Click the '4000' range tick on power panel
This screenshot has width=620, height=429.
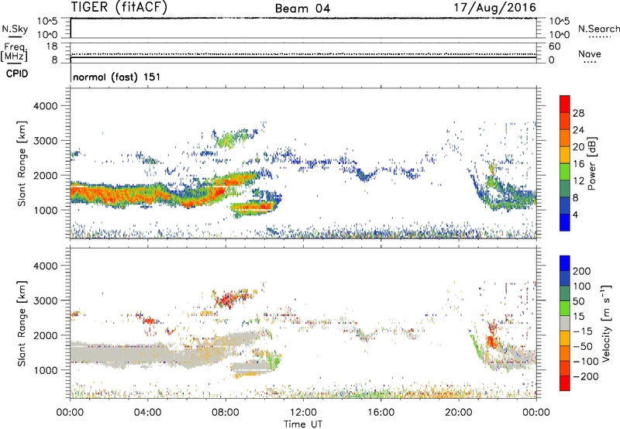(x=45, y=106)
